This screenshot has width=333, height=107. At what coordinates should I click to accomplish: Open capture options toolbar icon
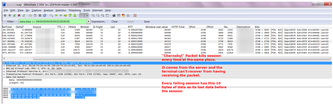[x=10, y=15]
